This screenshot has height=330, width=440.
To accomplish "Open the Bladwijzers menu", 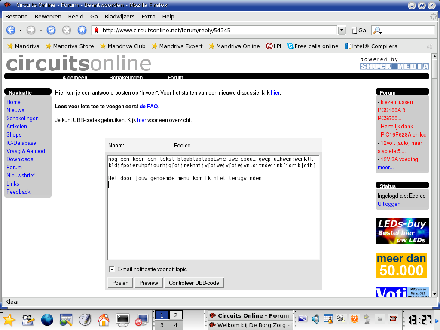I will 119,16.
